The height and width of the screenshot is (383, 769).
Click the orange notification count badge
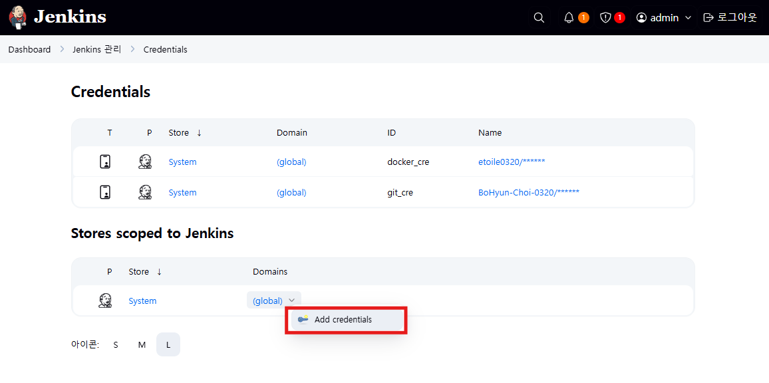tap(583, 18)
